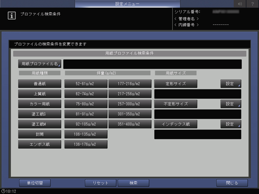Image resolution: width=259 pixels, height=194 pixels.
Task: Click the 用紙プロファイル検索条件 heading
Action: [x=130, y=53]
